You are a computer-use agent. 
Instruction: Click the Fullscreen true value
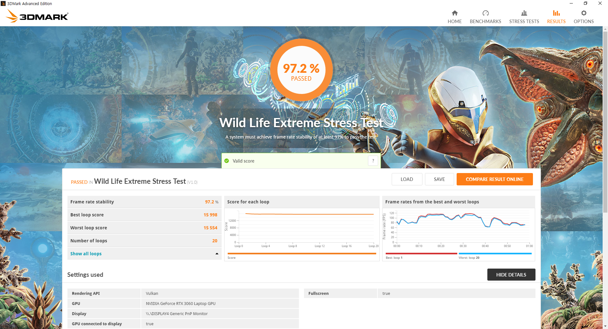point(386,294)
